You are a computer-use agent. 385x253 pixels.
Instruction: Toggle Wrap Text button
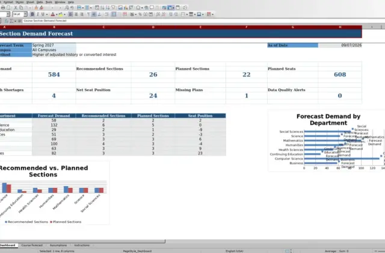[106, 14]
